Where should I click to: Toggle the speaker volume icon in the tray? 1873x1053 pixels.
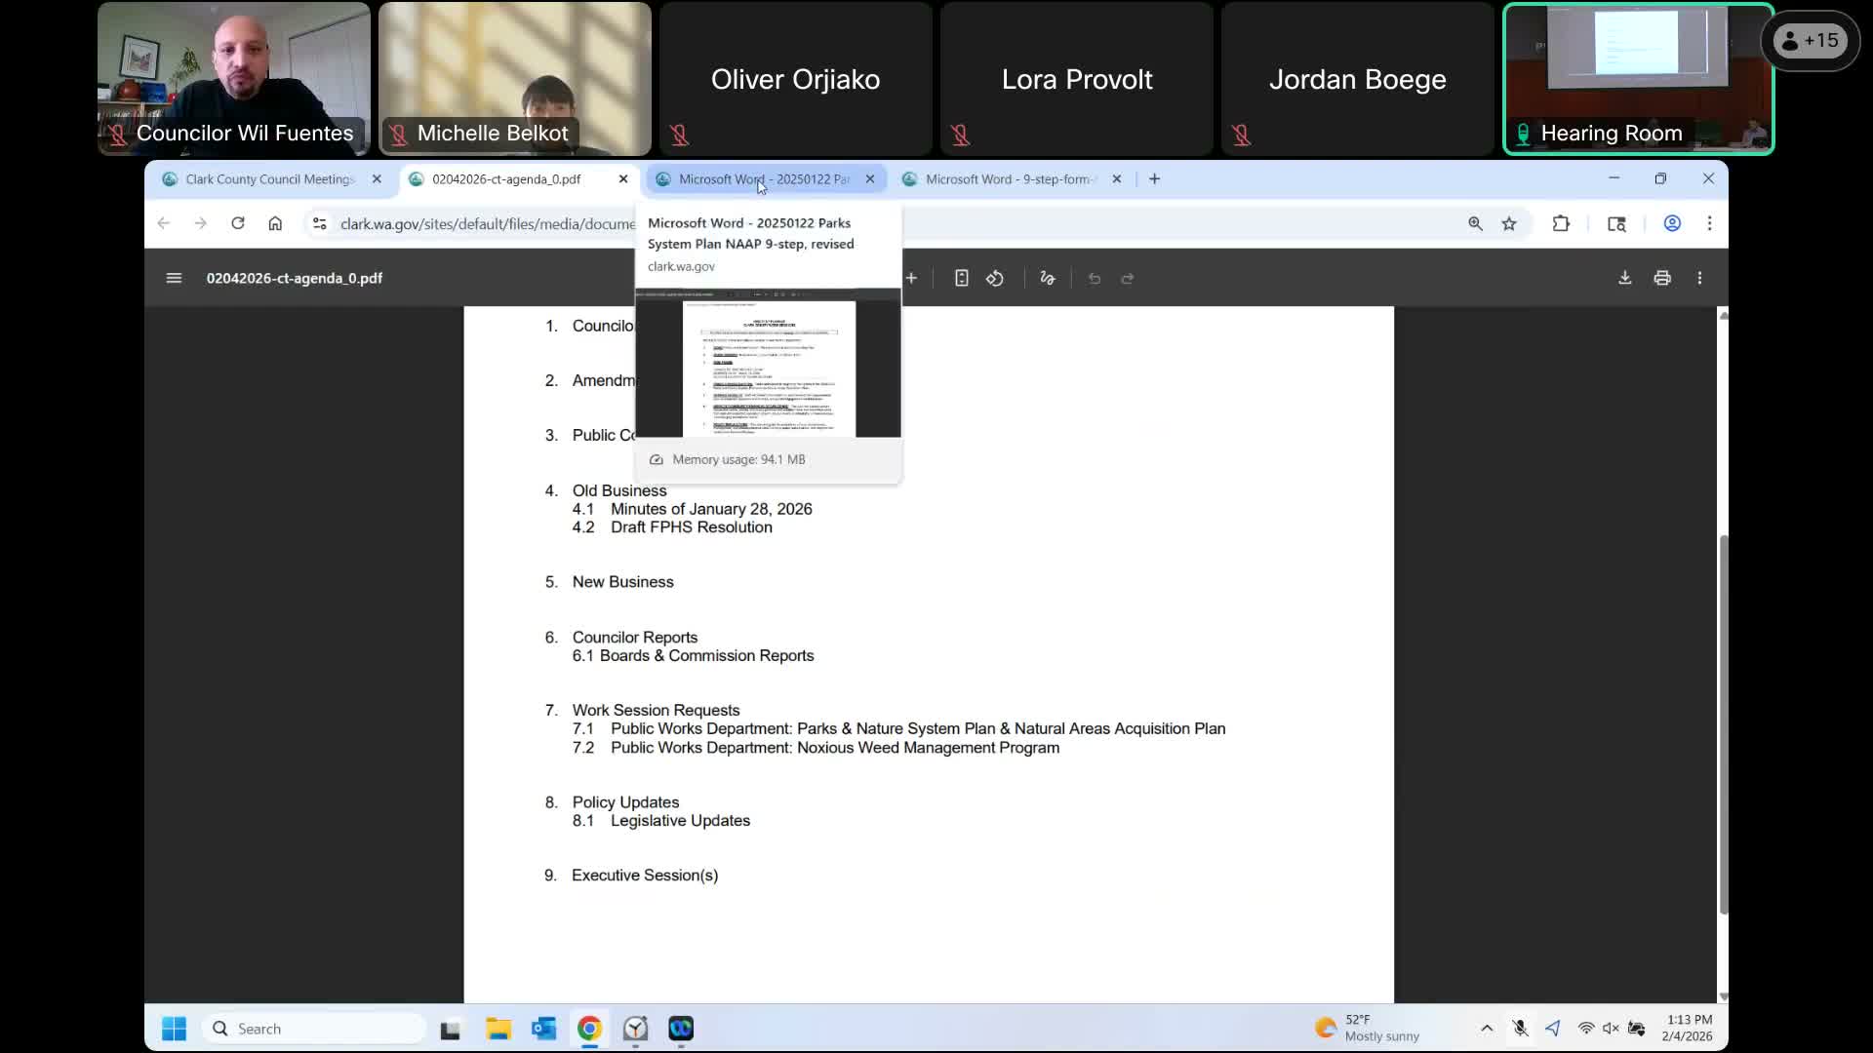(1611, 1028)
